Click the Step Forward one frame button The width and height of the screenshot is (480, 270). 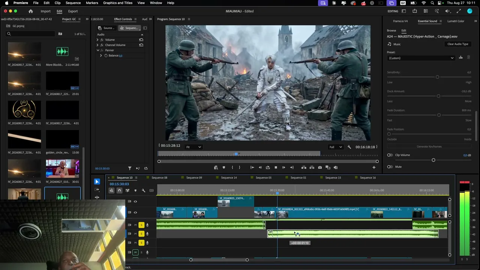pyautogui.click(x=283, y=168)
